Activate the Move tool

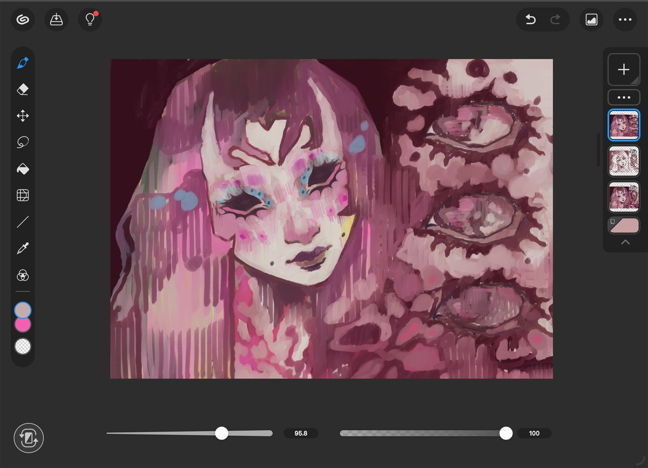coord(22,116)
